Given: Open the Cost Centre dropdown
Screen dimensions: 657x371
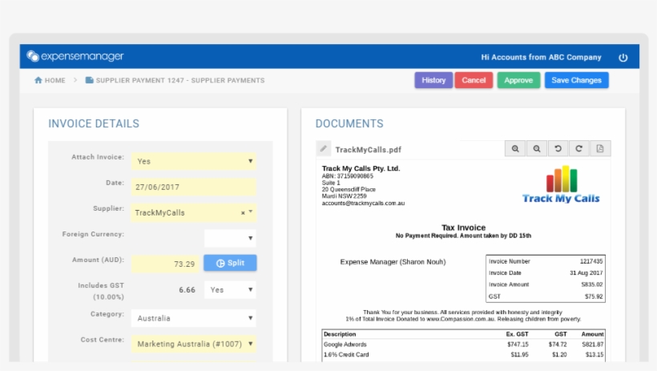Looking at the screenshot, I should click(194, 344).
